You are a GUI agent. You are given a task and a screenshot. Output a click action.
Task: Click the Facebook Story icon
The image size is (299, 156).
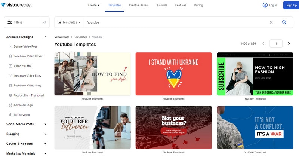coord(10,85)
